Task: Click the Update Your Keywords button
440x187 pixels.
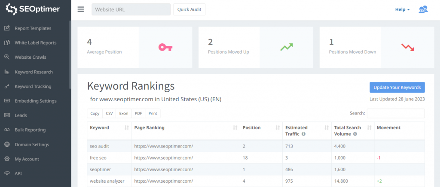Action: click(397, 87)
